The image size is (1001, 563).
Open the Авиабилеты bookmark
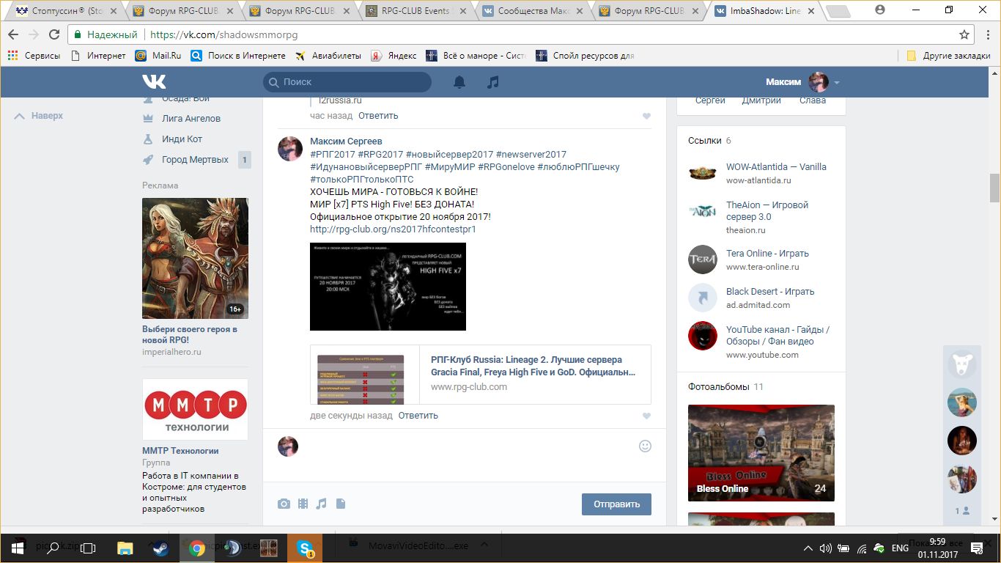[x=328, y=56]
